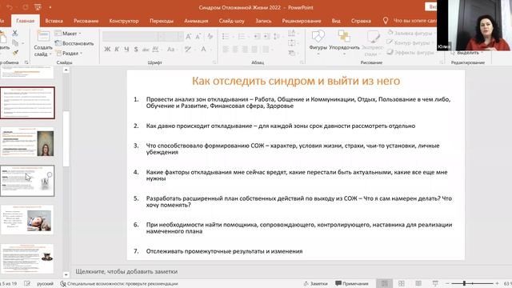512x288 pixels.
Task: Toggle underline Ч formatting
Action: coord(126,50)
